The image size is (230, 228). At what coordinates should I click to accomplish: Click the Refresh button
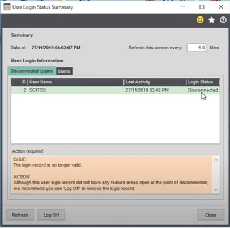pos(20,215)
